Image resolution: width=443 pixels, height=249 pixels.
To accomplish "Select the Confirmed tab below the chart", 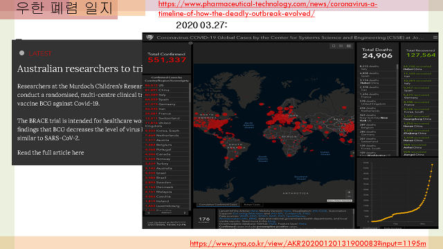I will tap(370, 228).
